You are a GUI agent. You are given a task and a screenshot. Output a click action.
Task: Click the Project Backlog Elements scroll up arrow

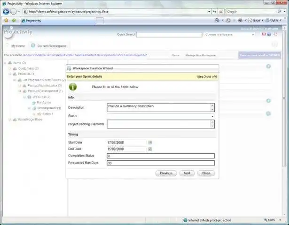pos(212,122)
